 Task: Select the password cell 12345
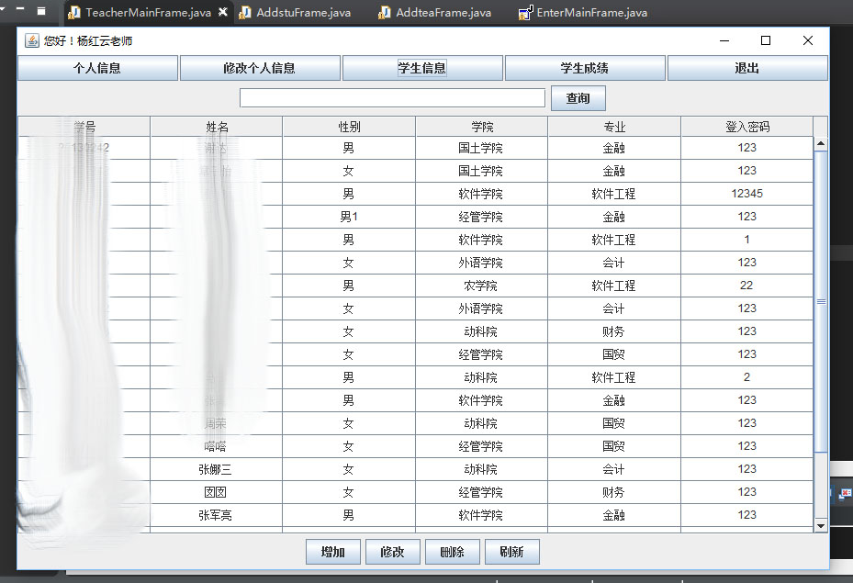[x=746, y=194]
